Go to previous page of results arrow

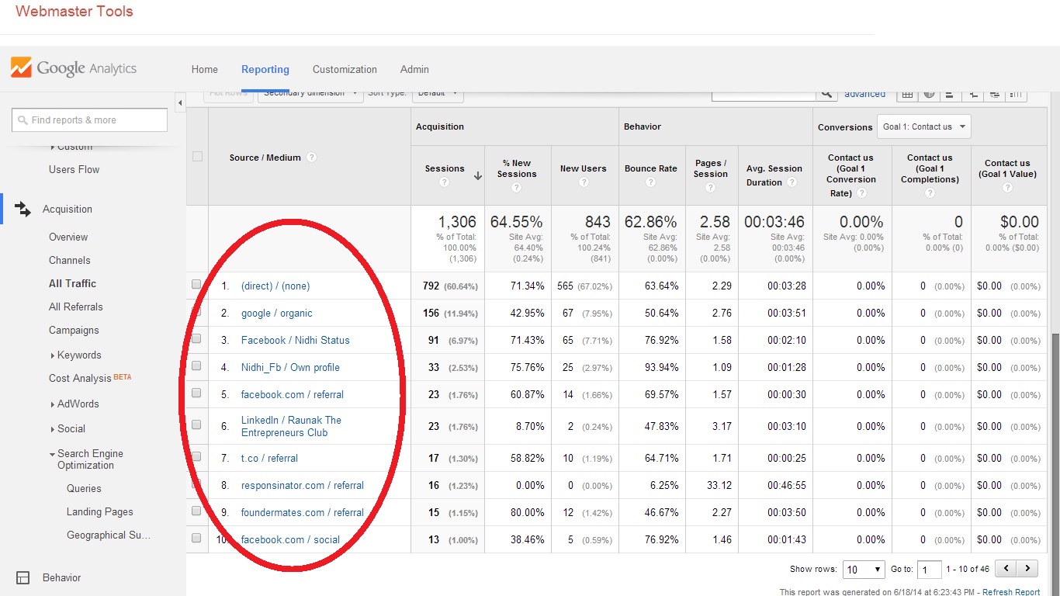coord(1006,569)
